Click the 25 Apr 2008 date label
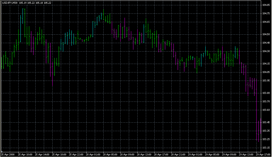 point(8,154)
